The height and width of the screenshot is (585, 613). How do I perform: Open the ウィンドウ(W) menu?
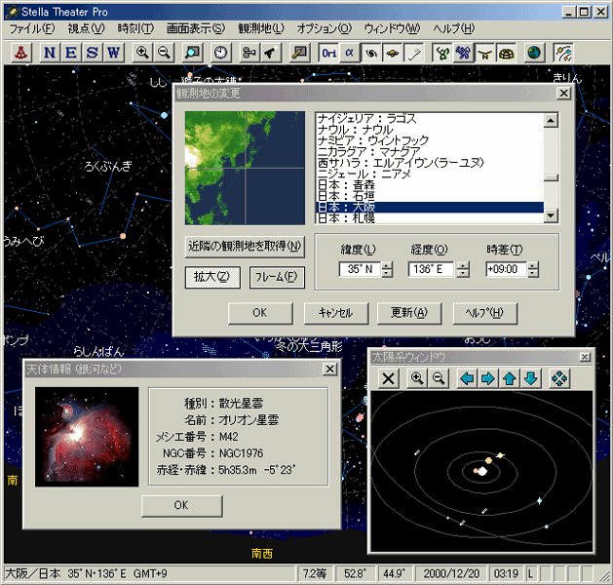tap(392, 28)
